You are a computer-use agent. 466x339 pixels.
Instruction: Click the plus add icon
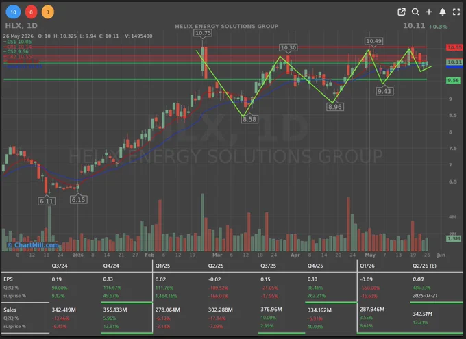[429, 12]
